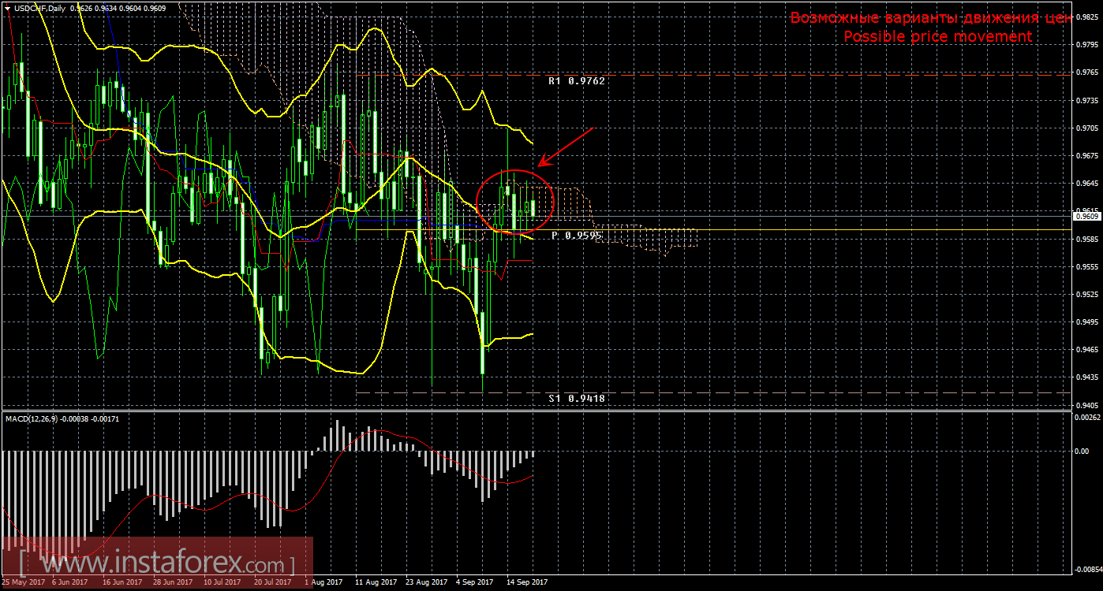This screenshot has width=1103, height=591.
Task: Click the R1 0.9762 resistance label
Action: click(x=577, y=80)
